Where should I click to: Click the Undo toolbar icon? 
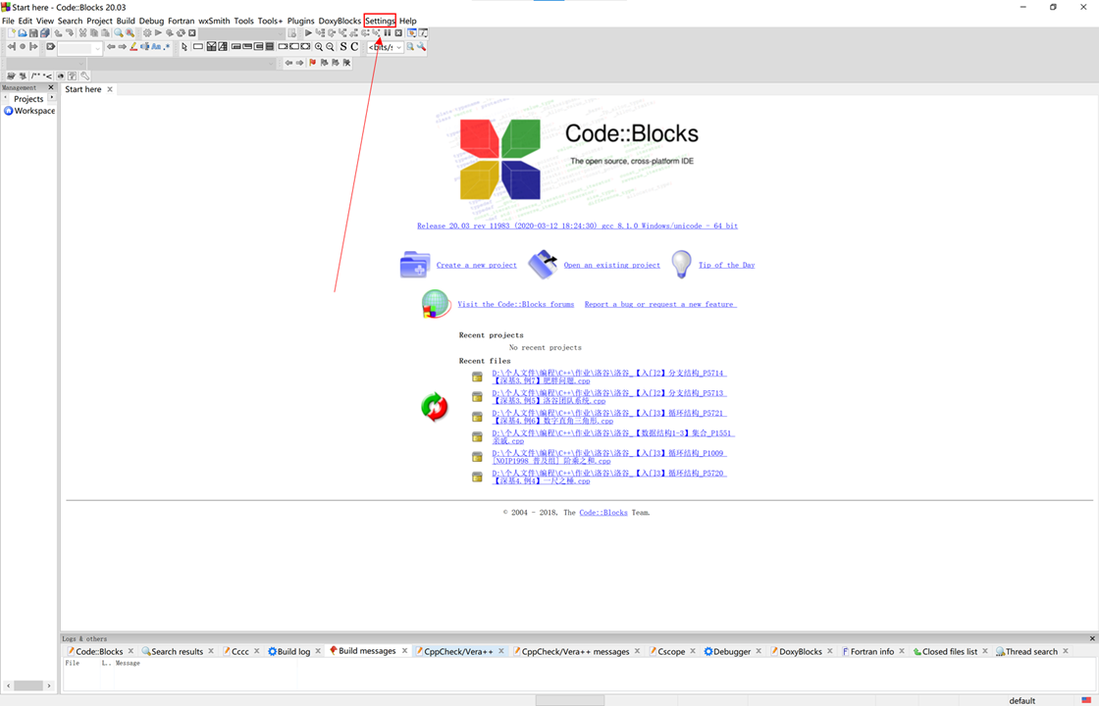pyautogui.click(x=58, y=33)
